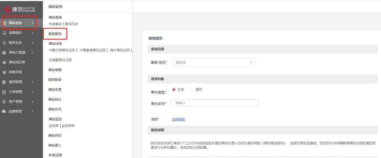Click the 品牌保护 headset icon
The width and height of the screenshot is (381, 158).
click(4, 33)
